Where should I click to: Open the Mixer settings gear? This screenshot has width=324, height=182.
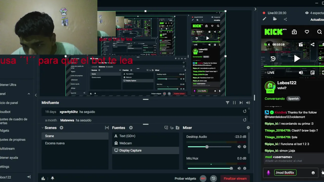pyautogui.click(x=248, y=128)
